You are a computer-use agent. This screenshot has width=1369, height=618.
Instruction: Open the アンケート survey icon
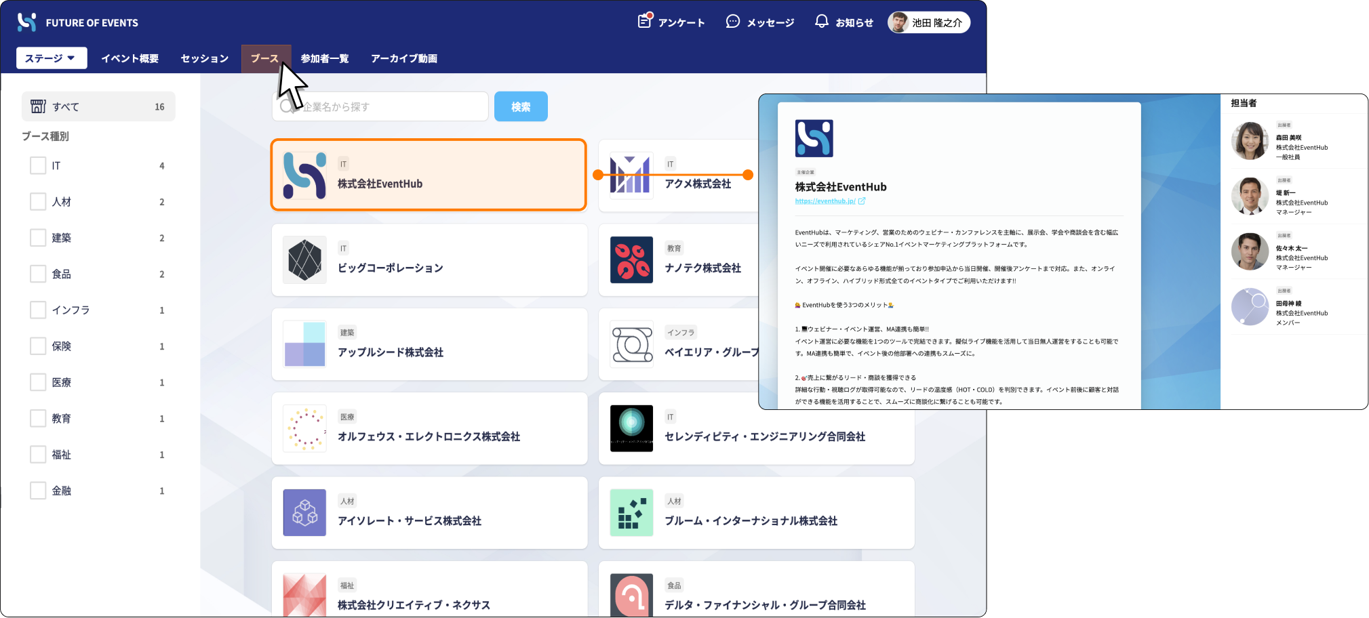(x=645, y=21)
